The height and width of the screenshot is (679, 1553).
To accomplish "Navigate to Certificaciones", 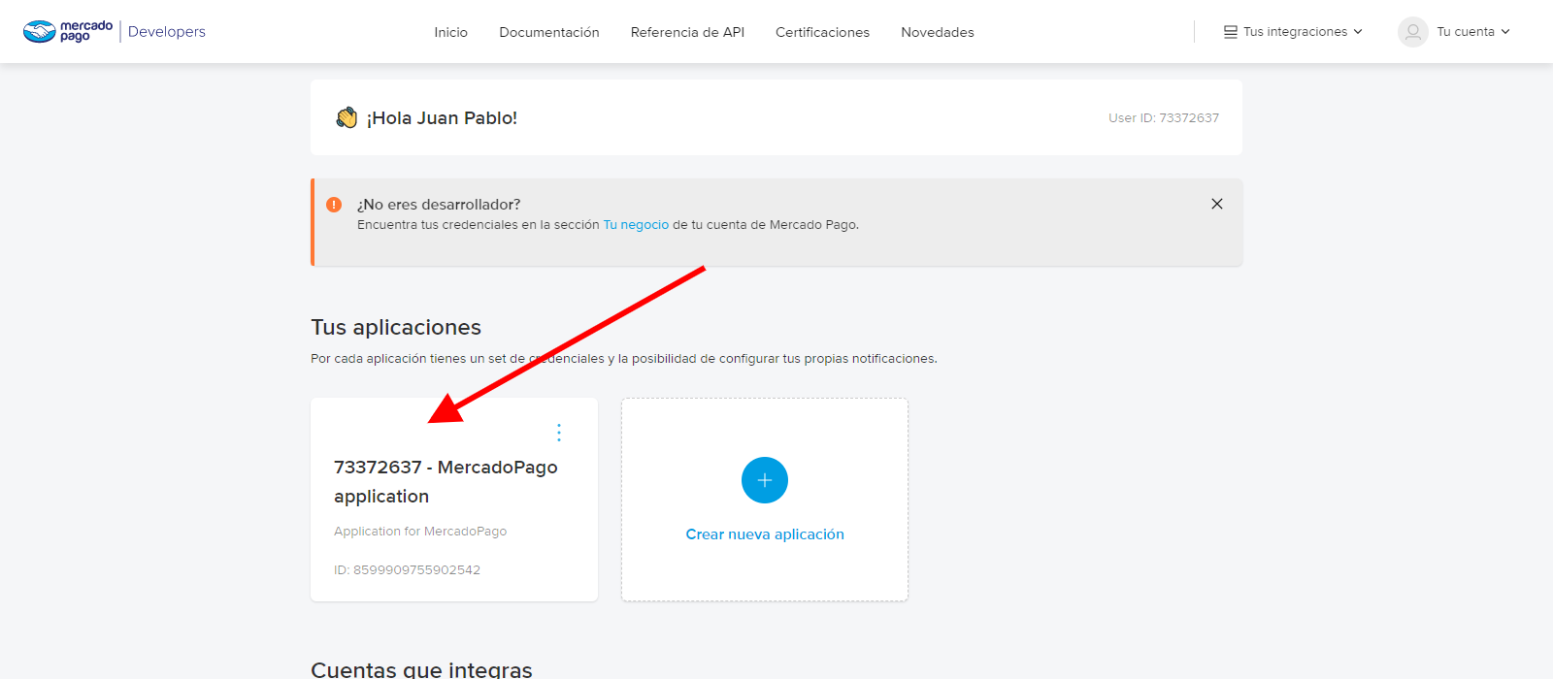I will 822,32.
